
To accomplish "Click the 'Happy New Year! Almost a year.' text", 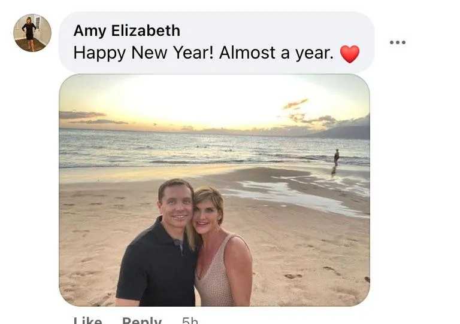I will point(204,53).
